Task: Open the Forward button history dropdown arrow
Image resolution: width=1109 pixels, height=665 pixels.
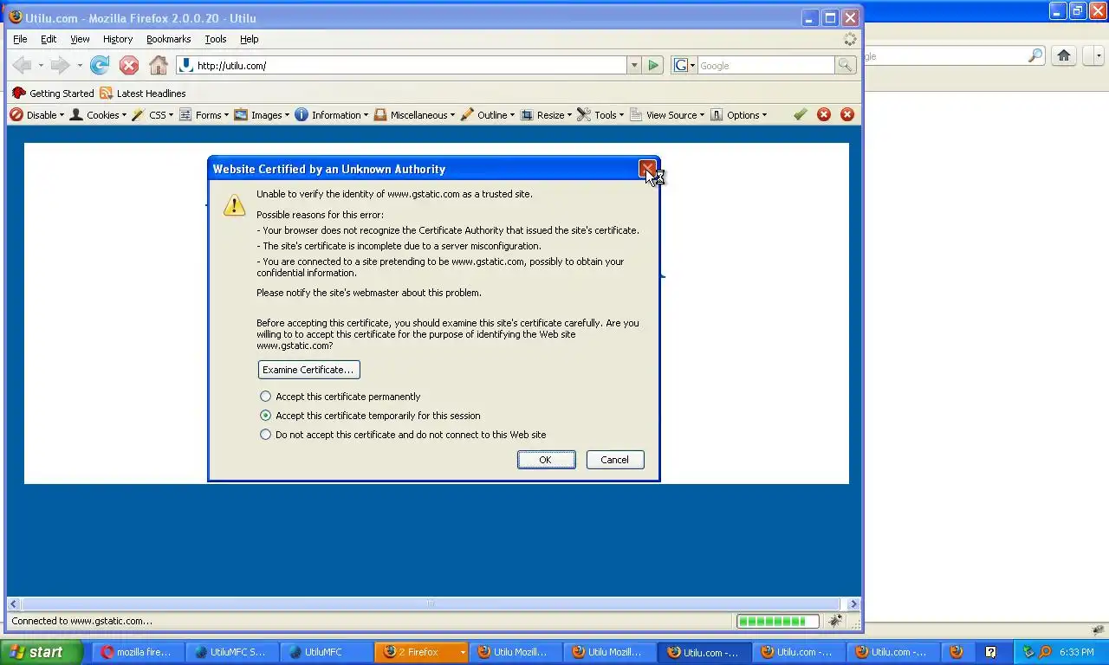Action: 79,66
